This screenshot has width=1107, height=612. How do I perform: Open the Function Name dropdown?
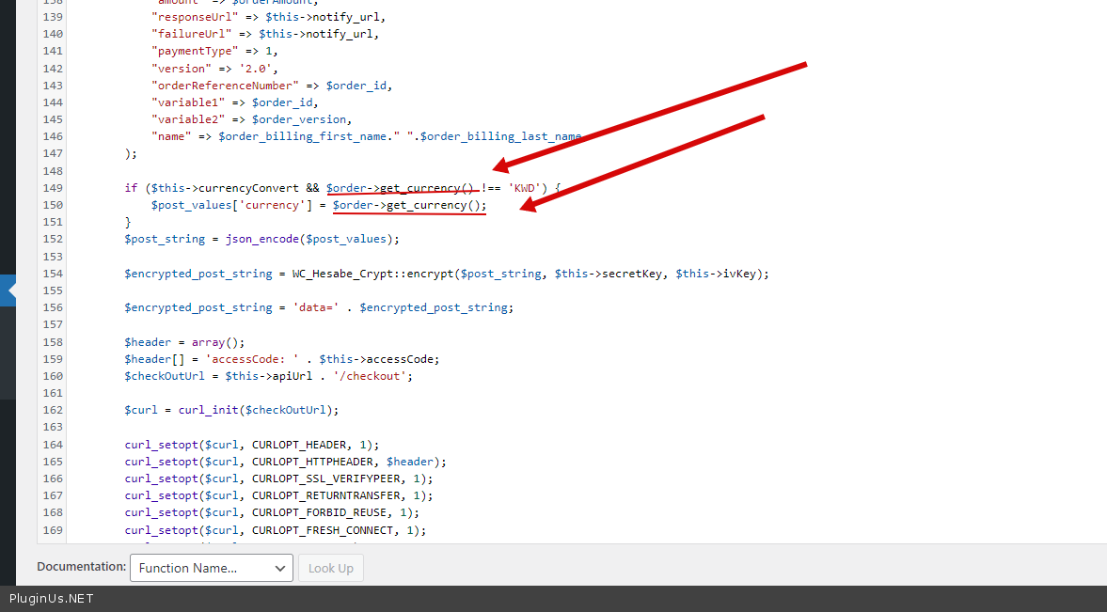212,568
